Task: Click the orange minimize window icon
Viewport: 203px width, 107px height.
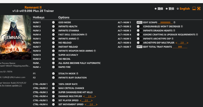Action: pyautogui.click(x=194, y=9)
